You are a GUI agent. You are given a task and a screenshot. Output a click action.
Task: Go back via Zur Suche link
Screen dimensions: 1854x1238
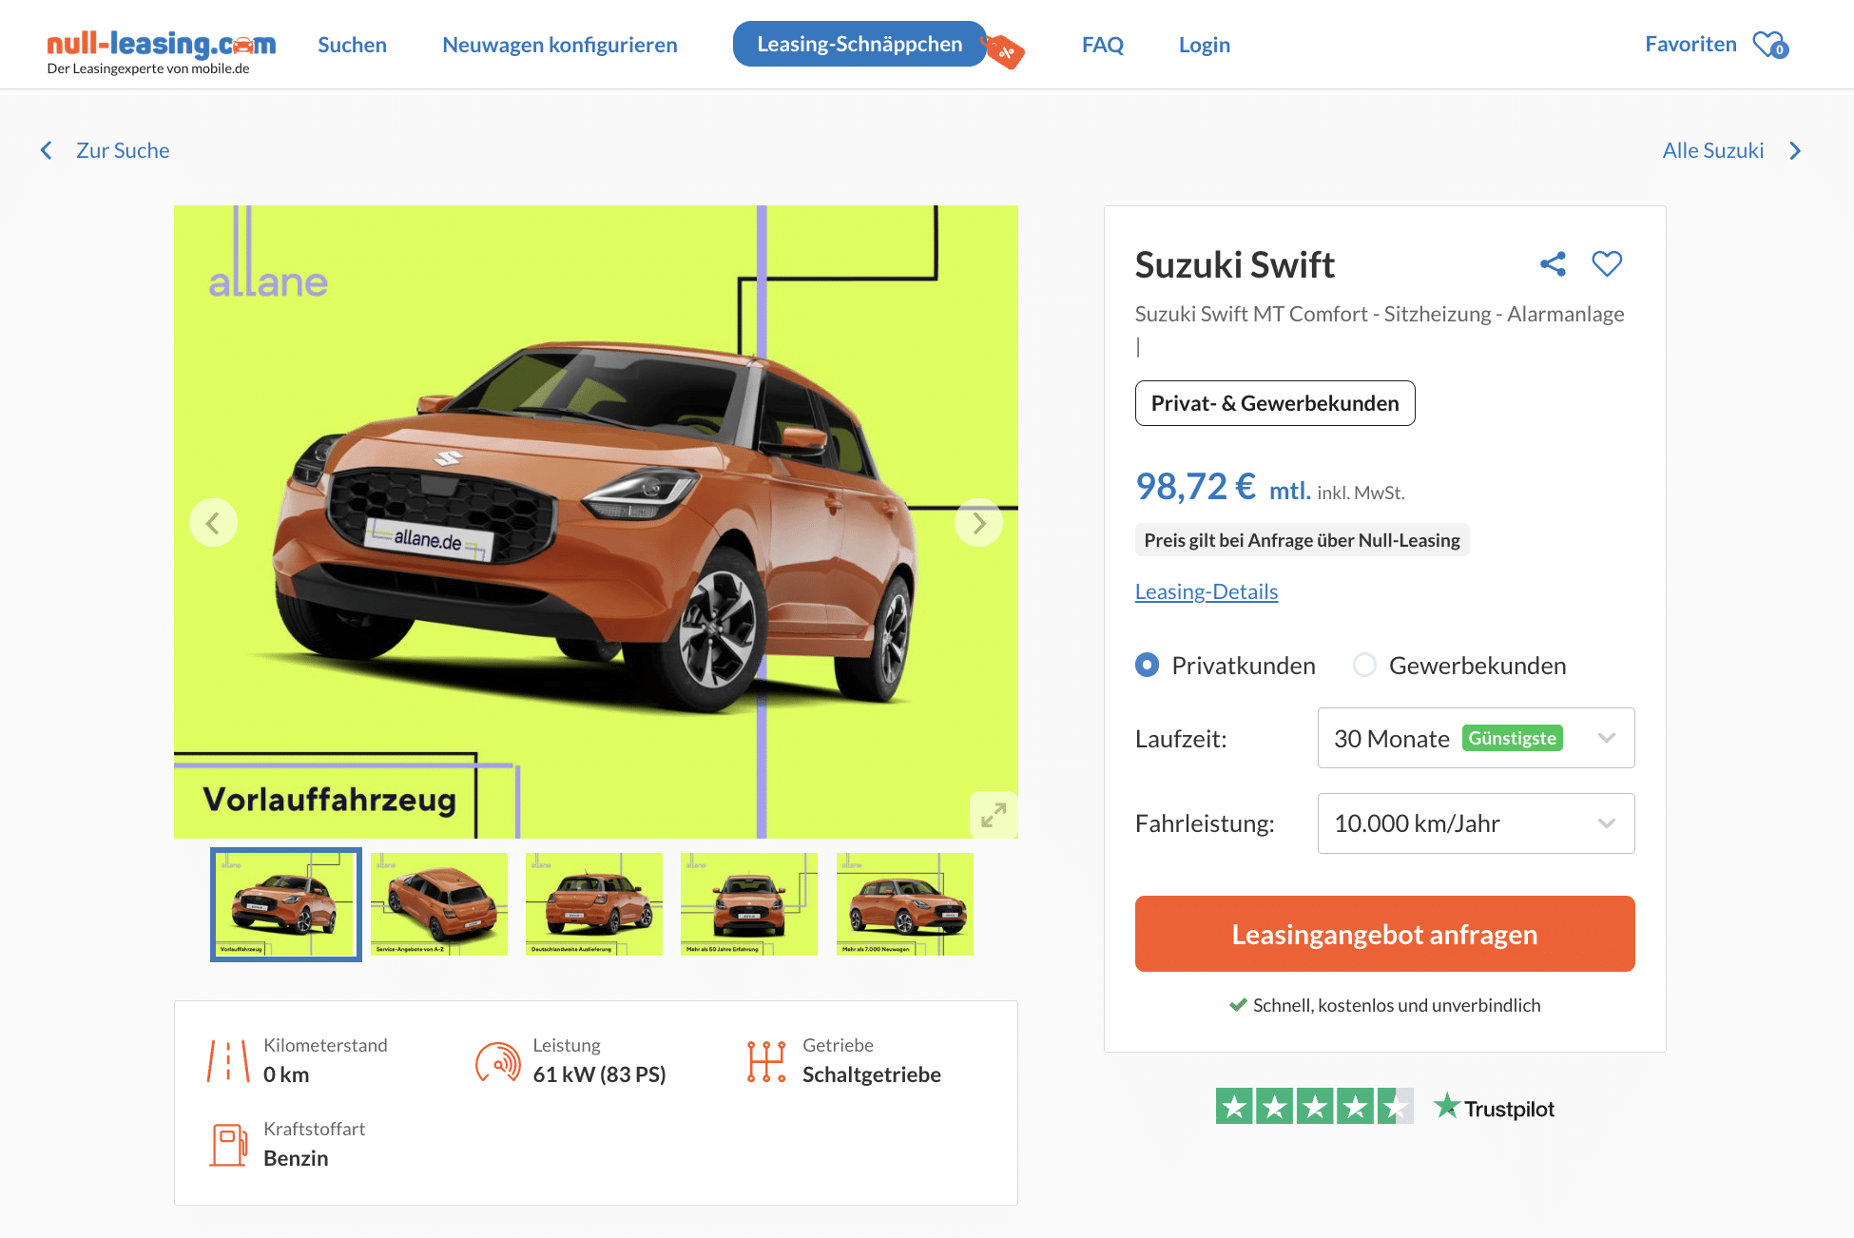tap(123, 150)
